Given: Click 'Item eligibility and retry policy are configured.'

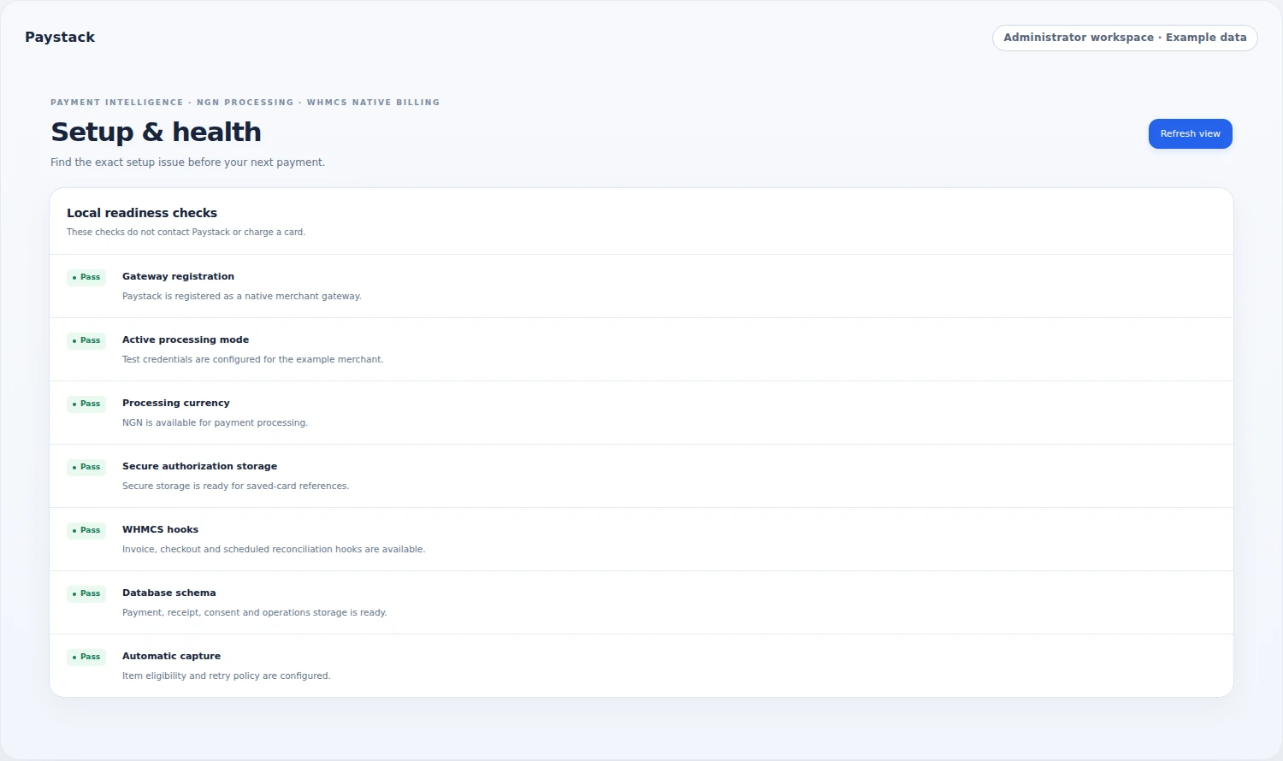Looking at the screenshot, I should (226, 675).
